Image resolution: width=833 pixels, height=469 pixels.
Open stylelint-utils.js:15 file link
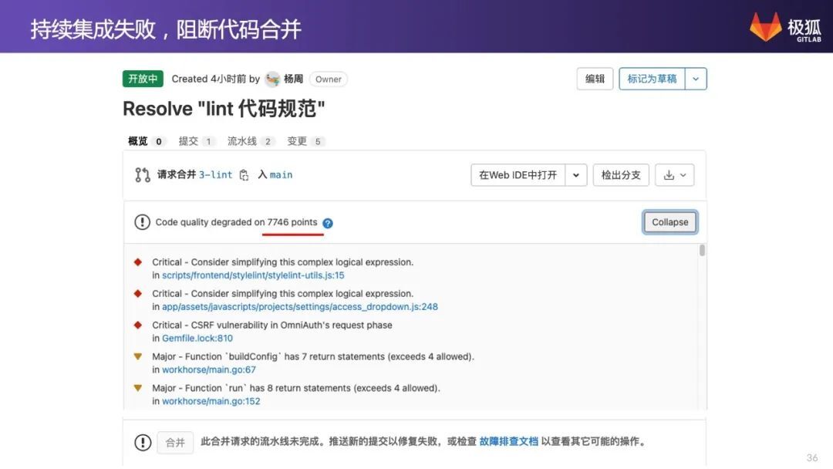coord(253,275)
